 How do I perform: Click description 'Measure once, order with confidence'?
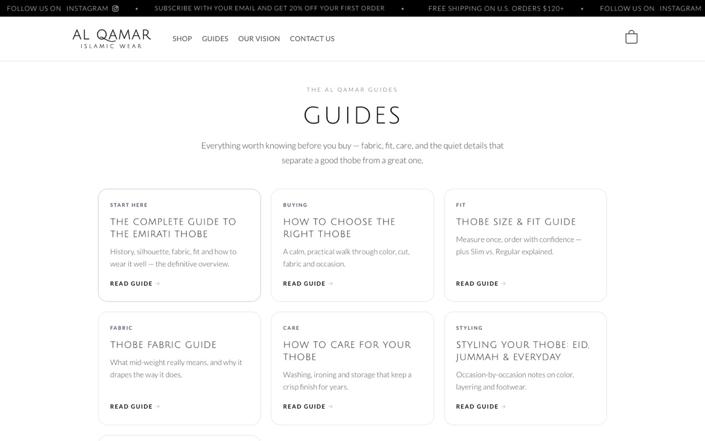[x=519, y=246]
